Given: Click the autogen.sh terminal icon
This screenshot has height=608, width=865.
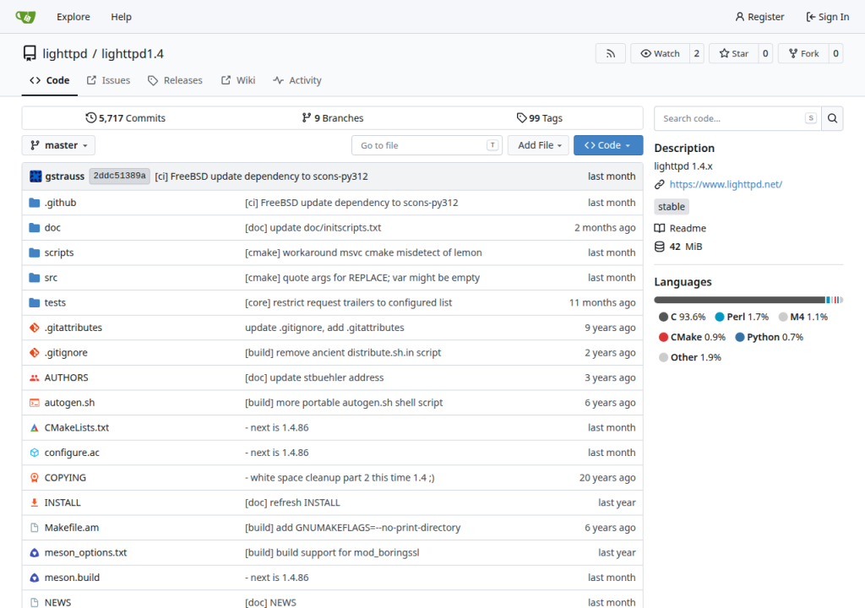Looking at the screenshot, I should pyautogui.click(x=34, y=403).
